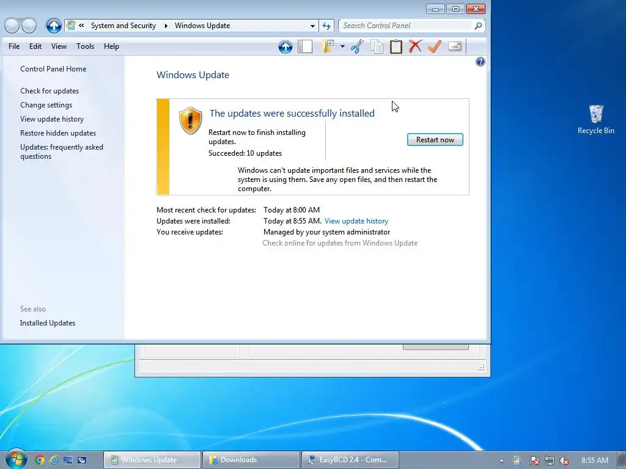The width and height of the screenshot is (626, 469).
Task: Click Succeeded: 10 updates text
Action: (245, 153)
